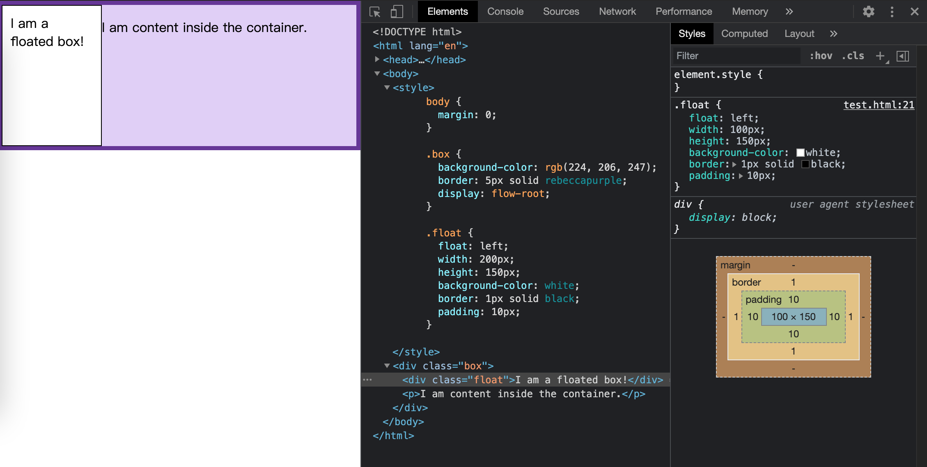Image resolution: width=927 pixels, height=467 pixels.
Task: Show more Styles sidebar tabs chevron
Action: [833, 34]
